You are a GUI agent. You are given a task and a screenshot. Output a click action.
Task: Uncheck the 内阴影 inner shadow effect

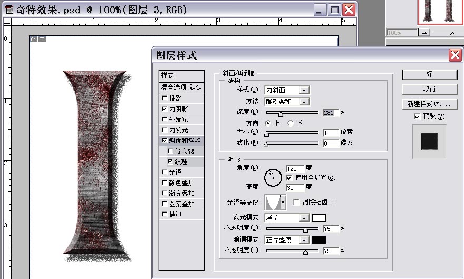pos(165,109)
